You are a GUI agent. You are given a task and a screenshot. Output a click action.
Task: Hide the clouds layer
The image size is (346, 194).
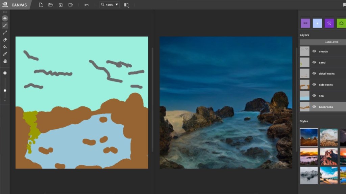[314, 51]
